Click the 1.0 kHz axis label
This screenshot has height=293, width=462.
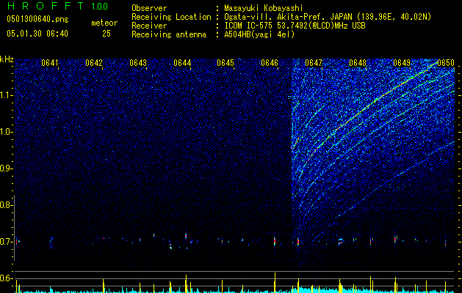(6, 132)
